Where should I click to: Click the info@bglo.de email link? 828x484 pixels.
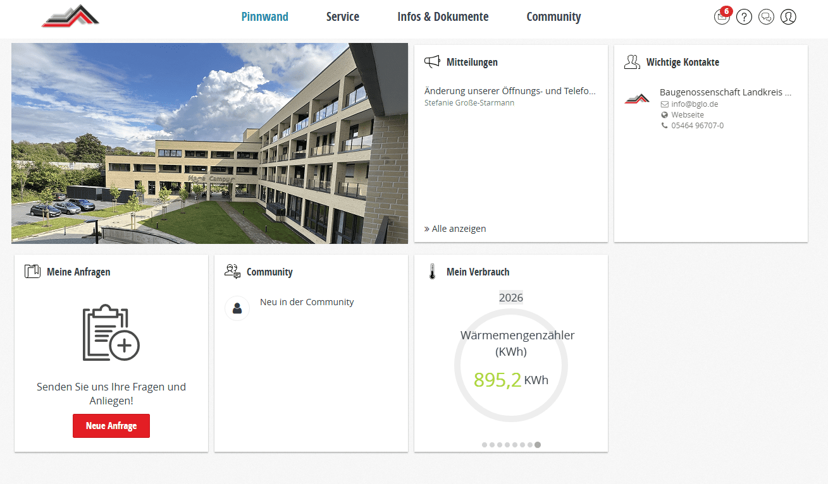pos(695,104)
